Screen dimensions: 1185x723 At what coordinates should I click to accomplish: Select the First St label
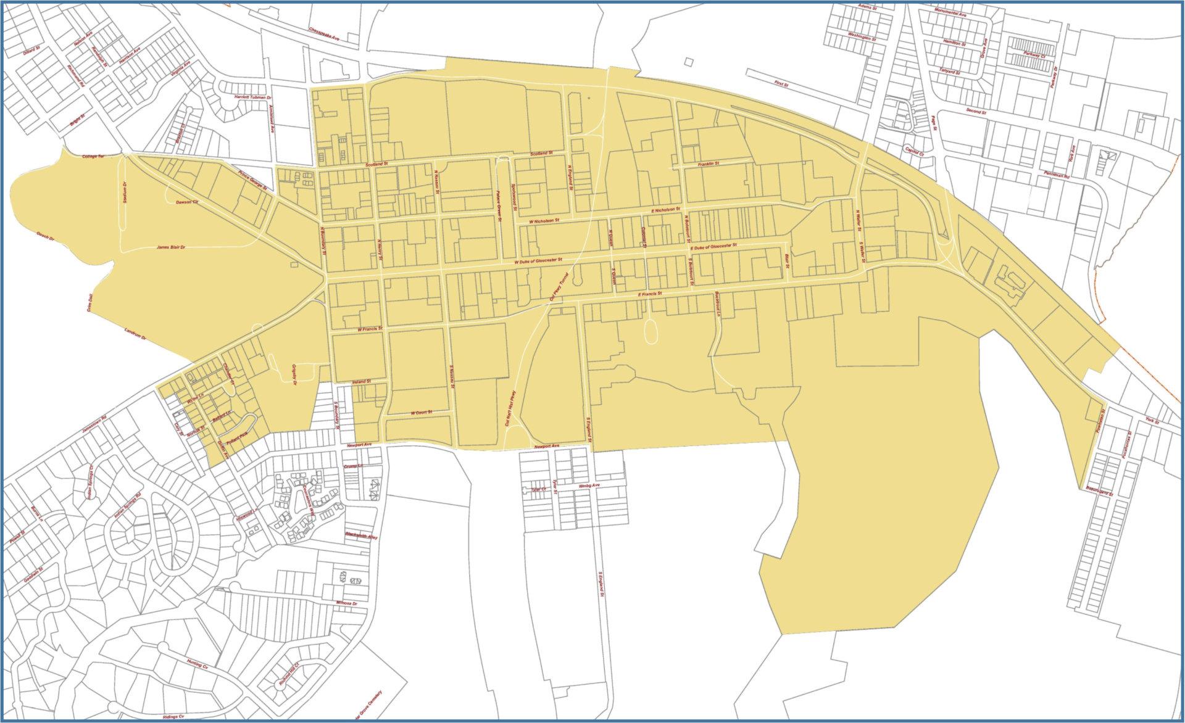coord(782,82)
